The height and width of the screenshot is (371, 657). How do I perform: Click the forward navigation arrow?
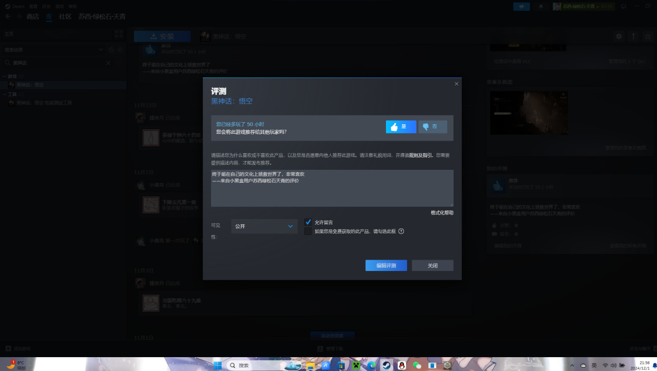pos(18,16)
